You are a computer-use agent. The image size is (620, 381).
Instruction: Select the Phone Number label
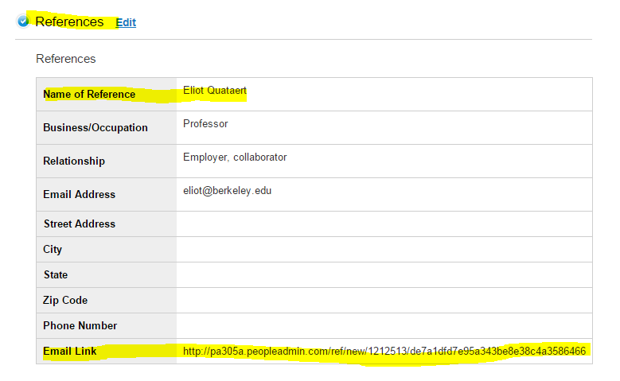(x=80, y=325)
